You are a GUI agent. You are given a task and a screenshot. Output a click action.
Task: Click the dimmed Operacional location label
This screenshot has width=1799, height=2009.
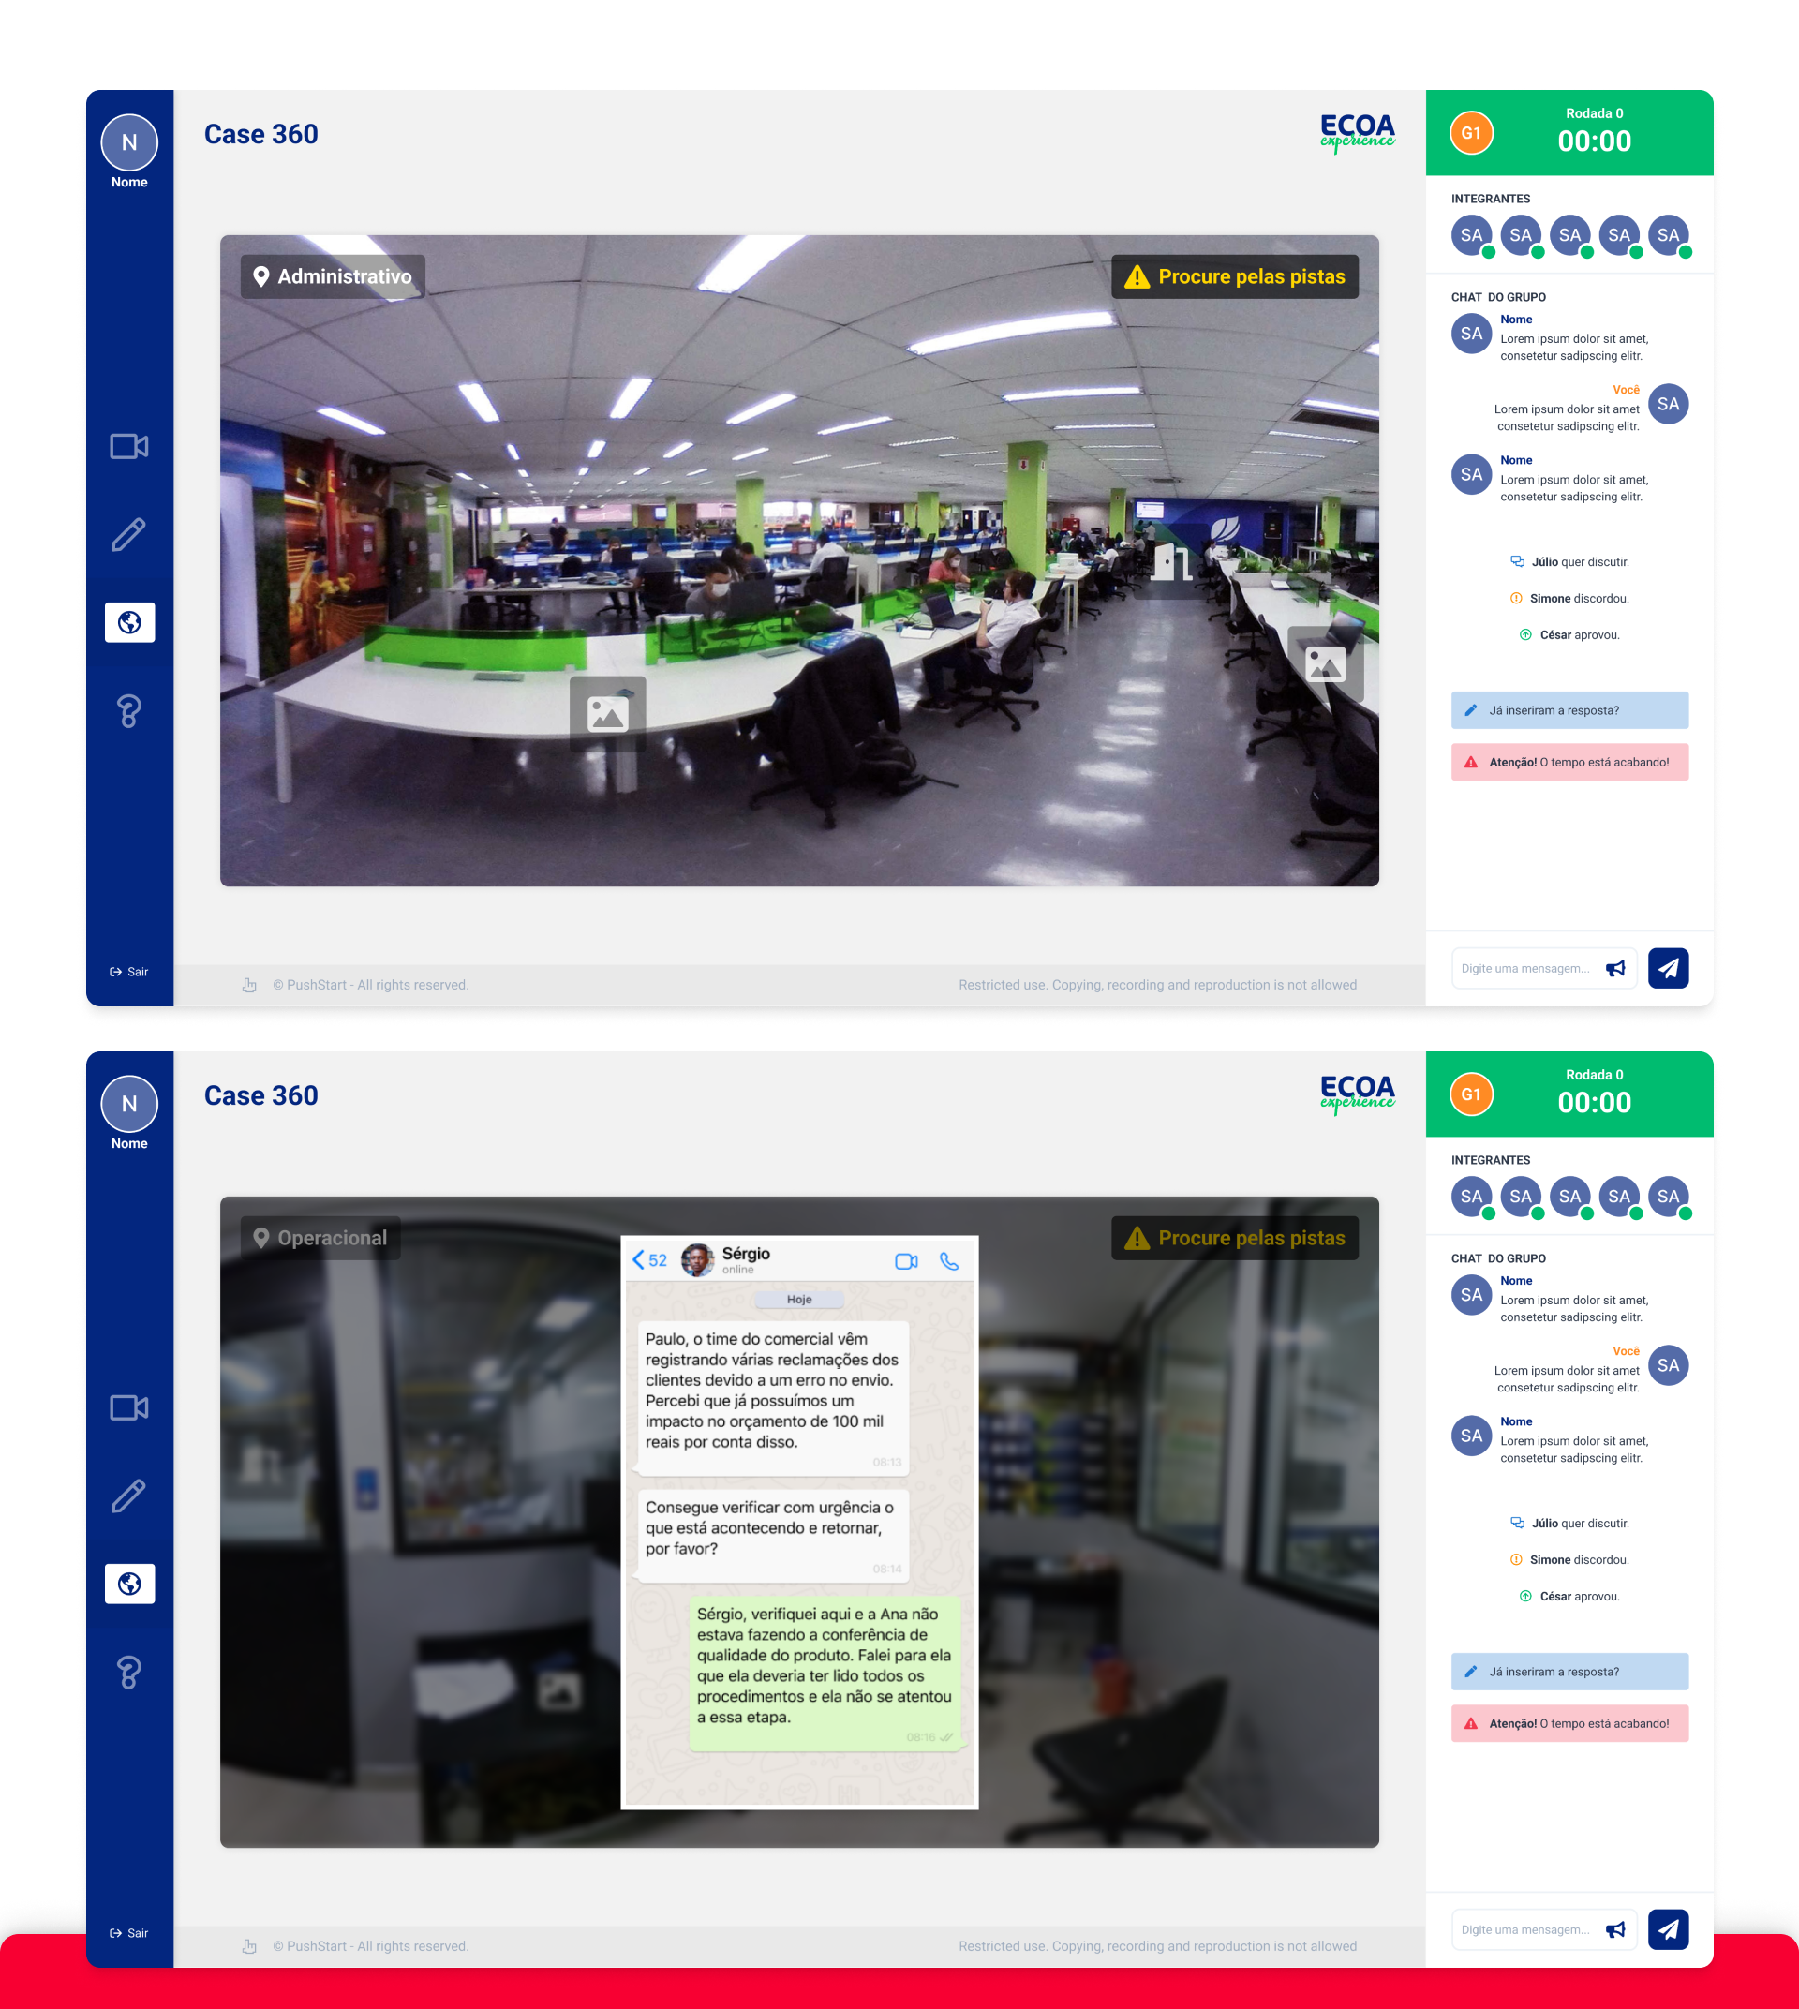click(x=321, y=1238)
